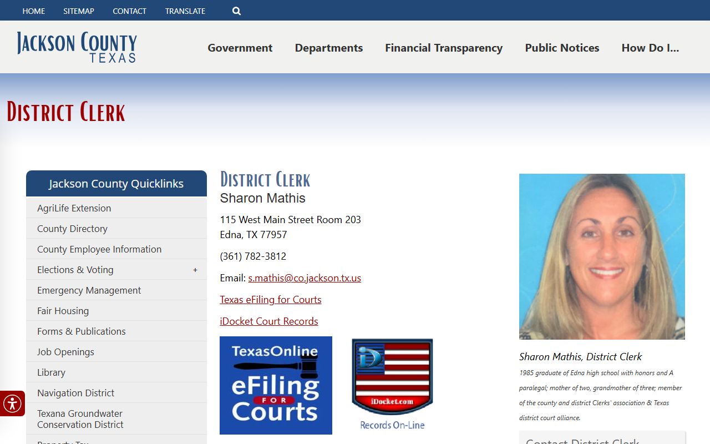Follow the Texas eFiling for Courts link
The height and width of the screenshot is (444, 710).
(271, 300)
